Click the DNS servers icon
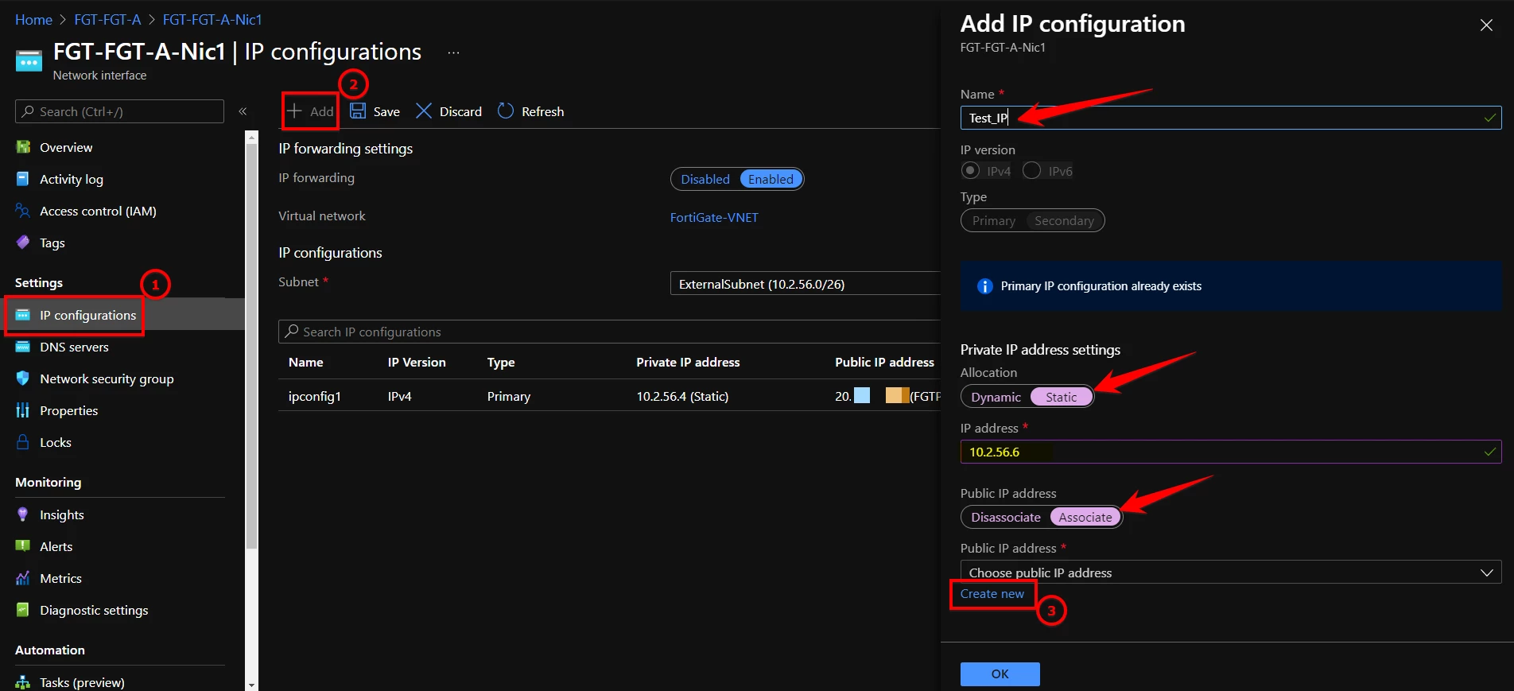 [23, 347]
